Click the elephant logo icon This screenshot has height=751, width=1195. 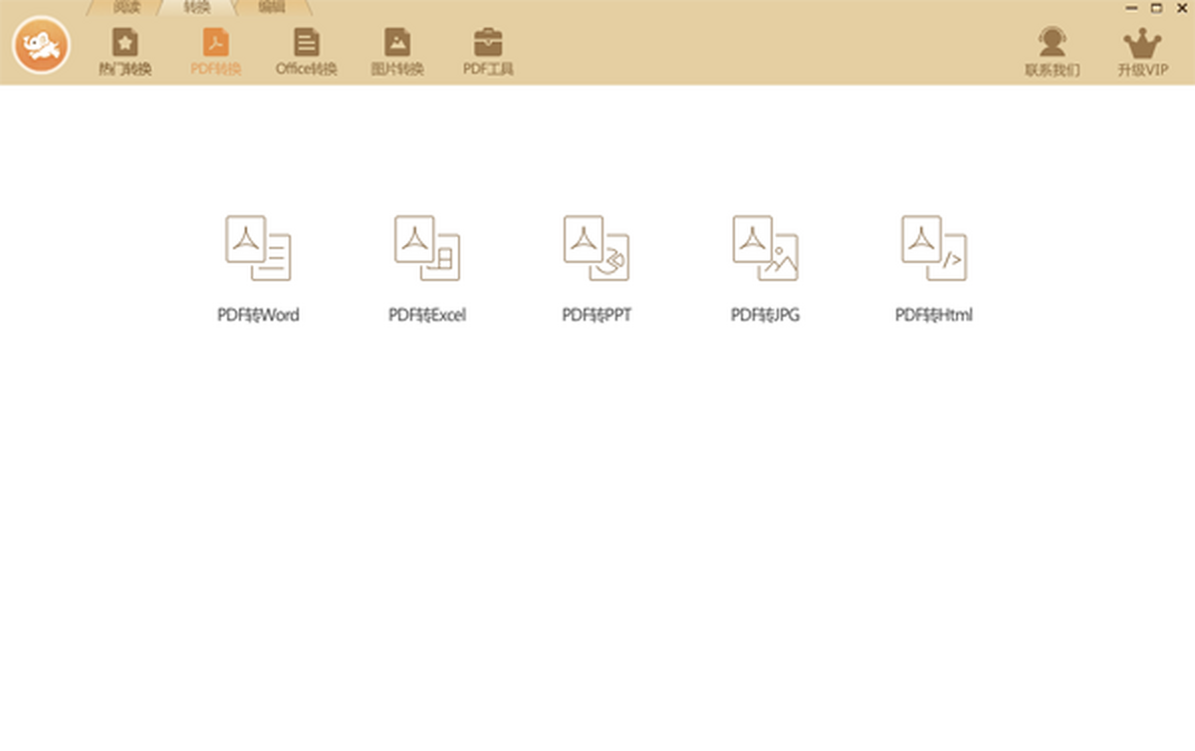[41, 46]
